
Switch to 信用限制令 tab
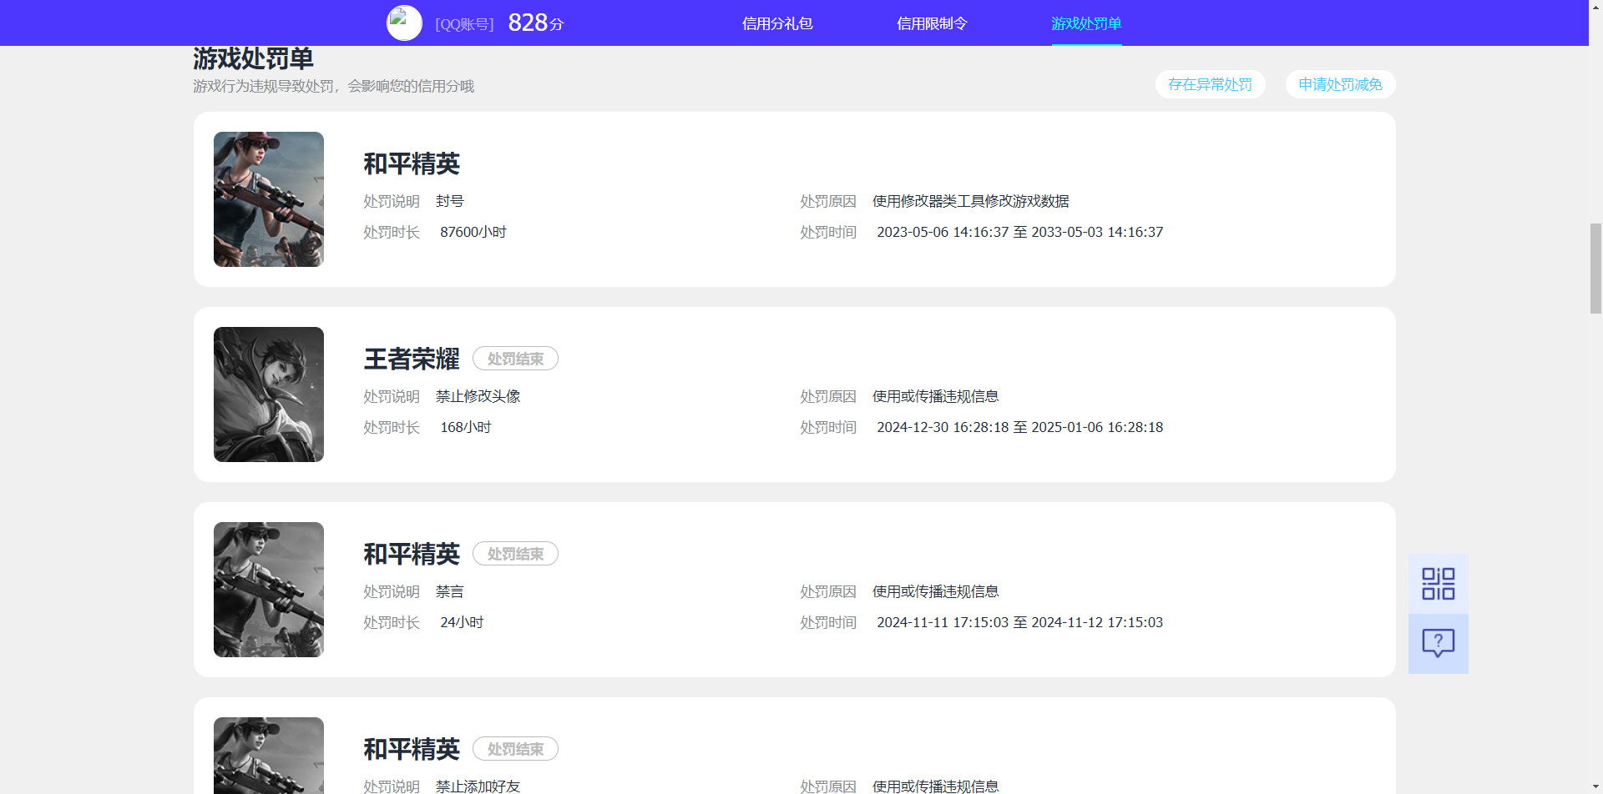[932, 23]
